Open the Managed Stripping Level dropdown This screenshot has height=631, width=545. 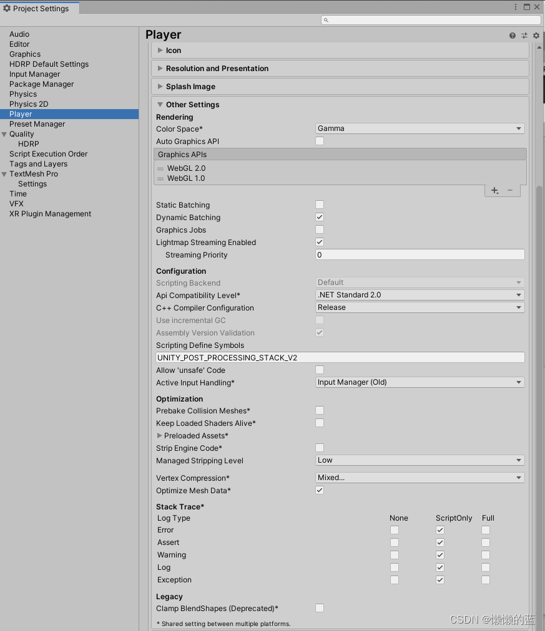[420, 460]
